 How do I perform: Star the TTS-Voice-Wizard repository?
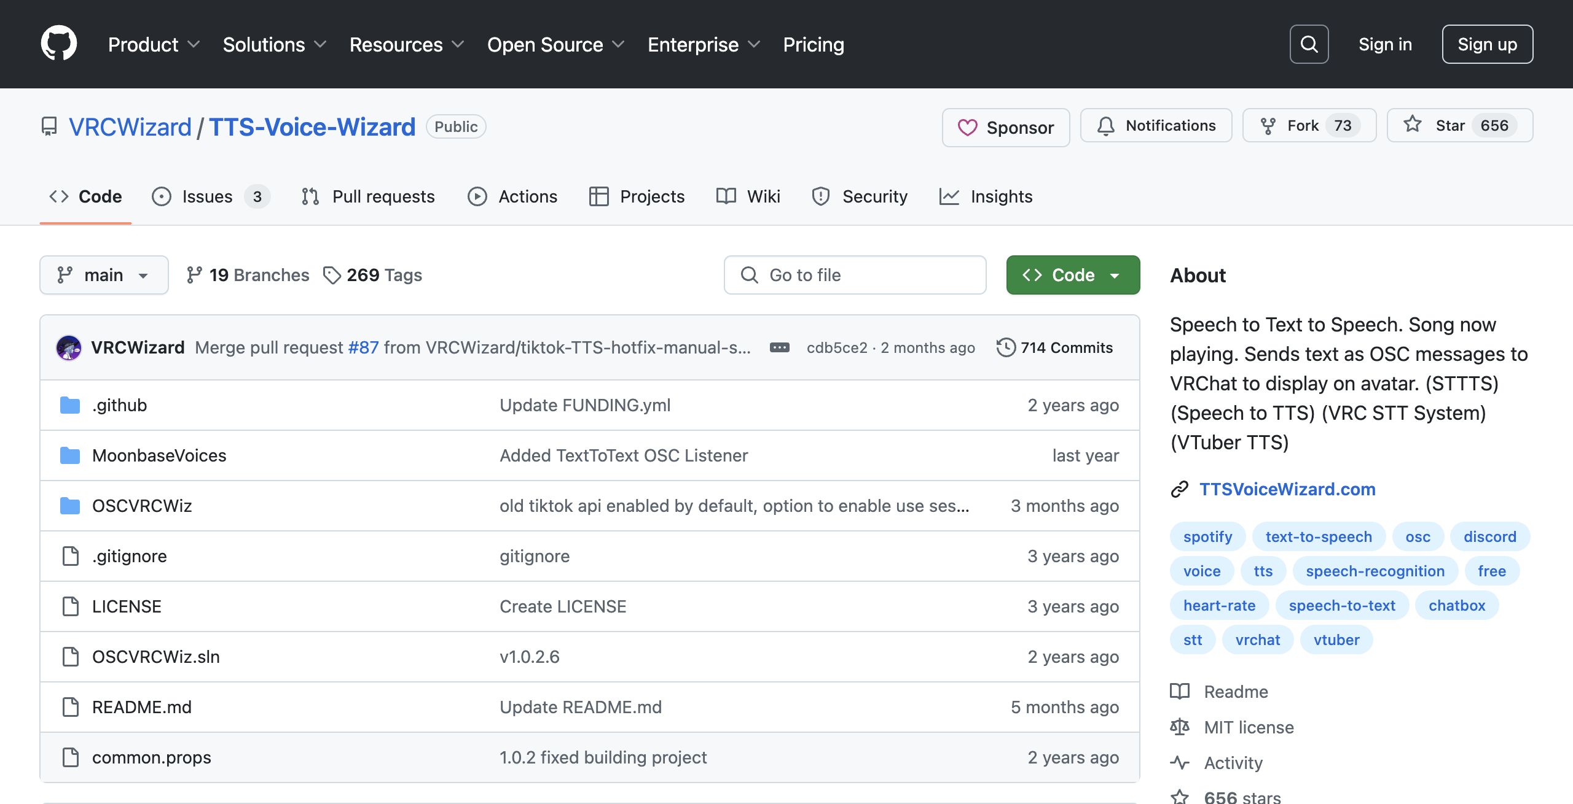click(x=1459, y=126)
